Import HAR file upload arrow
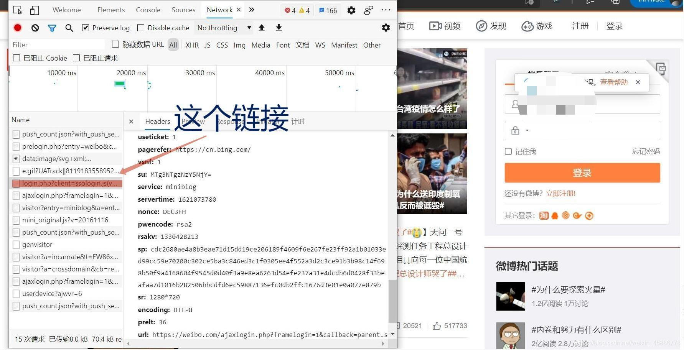Image resolution: width=684 pixels, height=350 pixels. click(x=262, y=28)
